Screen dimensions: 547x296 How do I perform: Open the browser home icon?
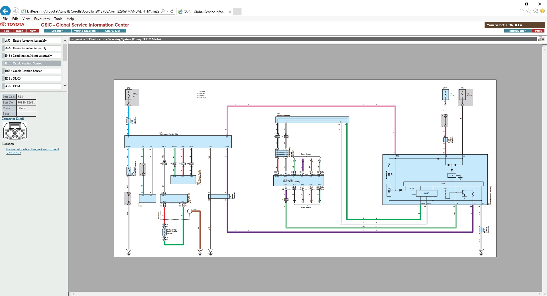click(521, 11)
